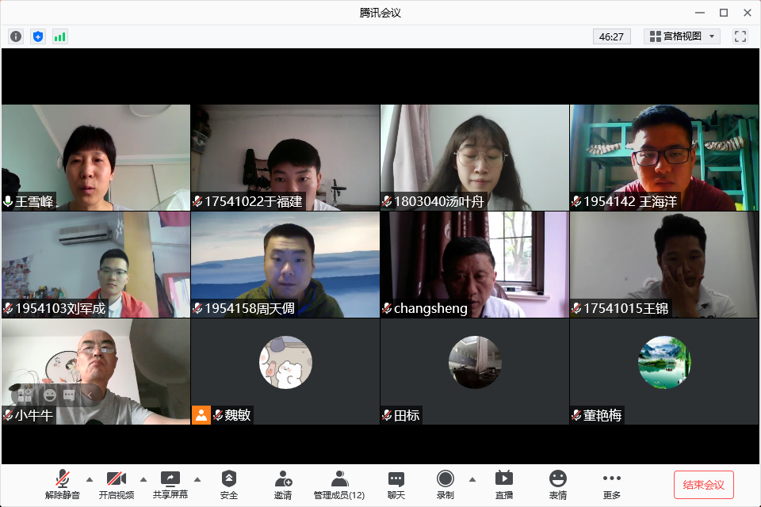Viewport: 761px width, 507px height.
Task: Open the 更多 more menu
Action: coord(611,484)
